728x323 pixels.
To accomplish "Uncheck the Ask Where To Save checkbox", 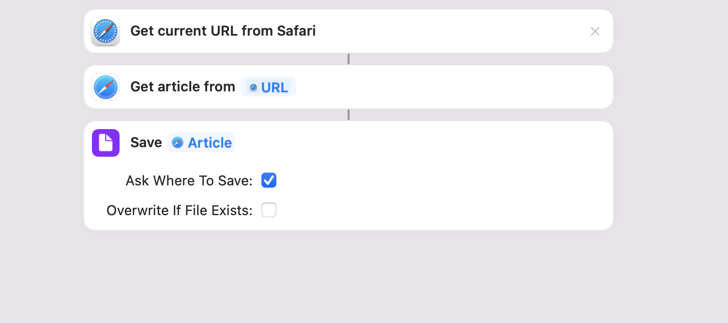I will click(x=269, y=181).
